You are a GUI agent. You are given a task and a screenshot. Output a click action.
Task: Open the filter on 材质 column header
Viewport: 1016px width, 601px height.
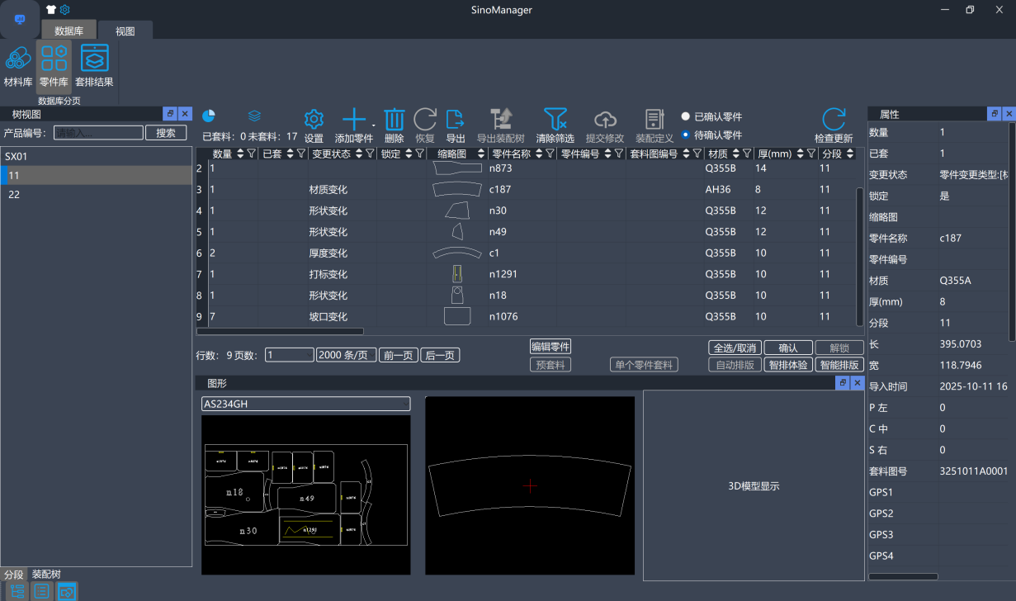point(747,154)
